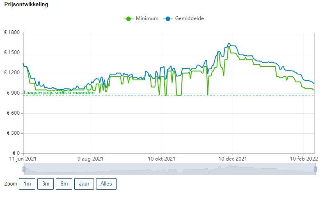Click the middle of the navigator overview strip
This screenshot has height=197, width=325.
[x=169, y=169]
